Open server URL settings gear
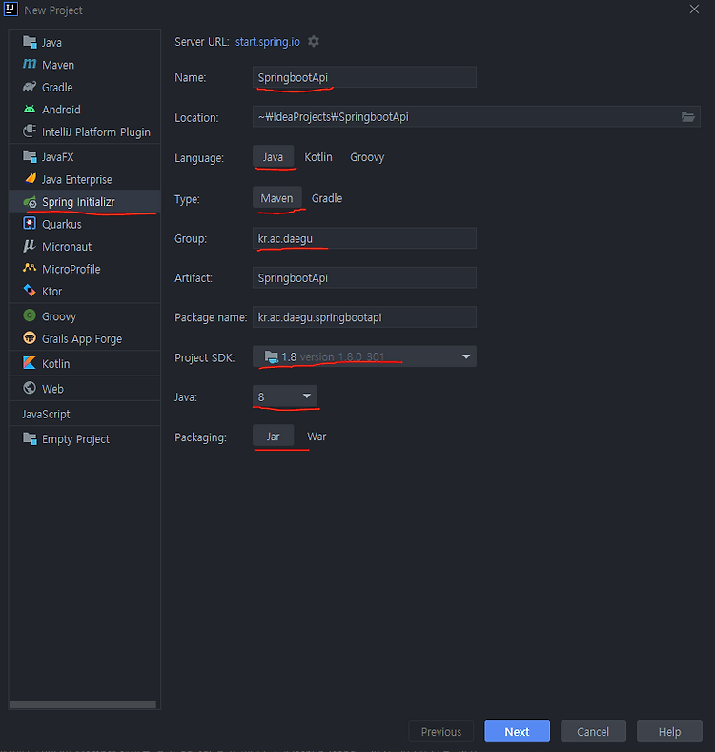This screenshot has height=752, width=715. point(314,42)
